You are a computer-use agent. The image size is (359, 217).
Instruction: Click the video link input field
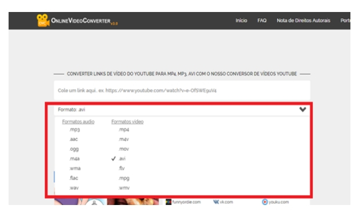(182, 91)
